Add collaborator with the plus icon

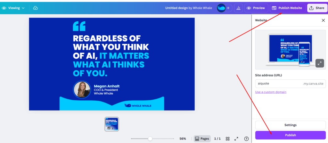pos(228,8)
